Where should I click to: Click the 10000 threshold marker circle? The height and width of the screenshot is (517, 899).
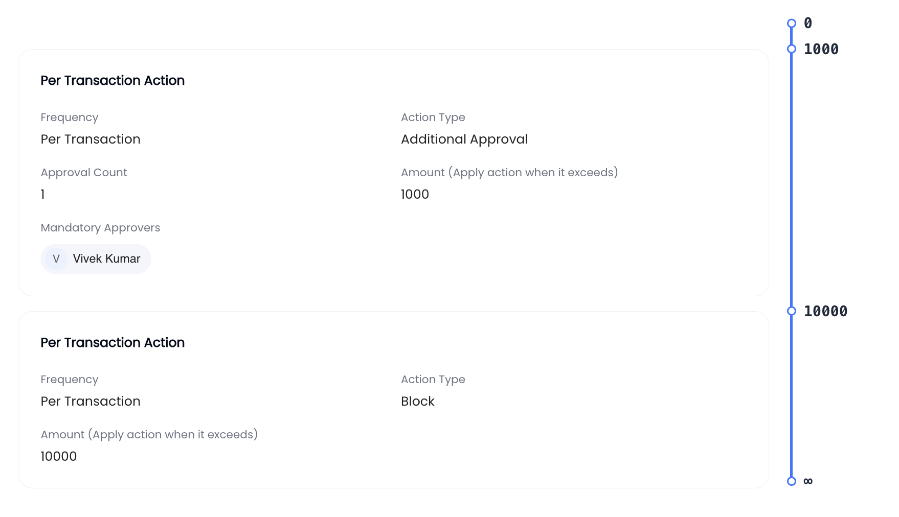pos(792,311)
